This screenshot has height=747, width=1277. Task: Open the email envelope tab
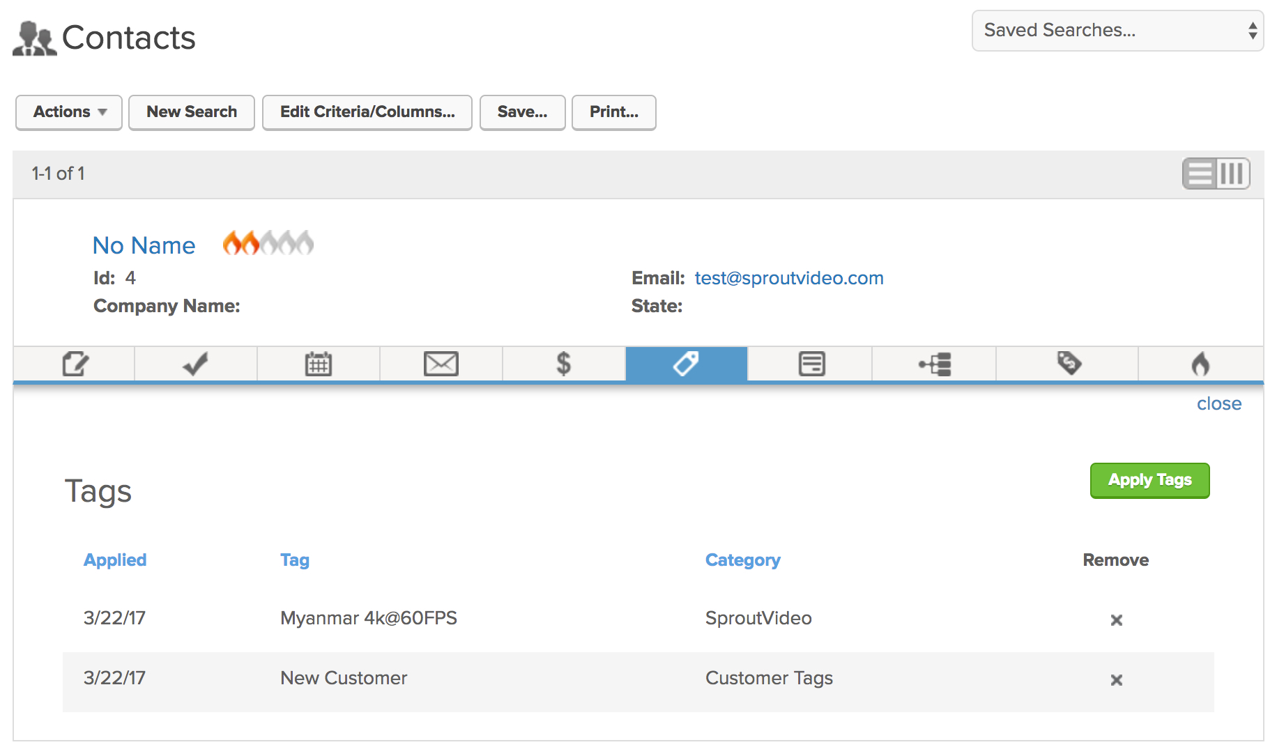pos(441,364)
